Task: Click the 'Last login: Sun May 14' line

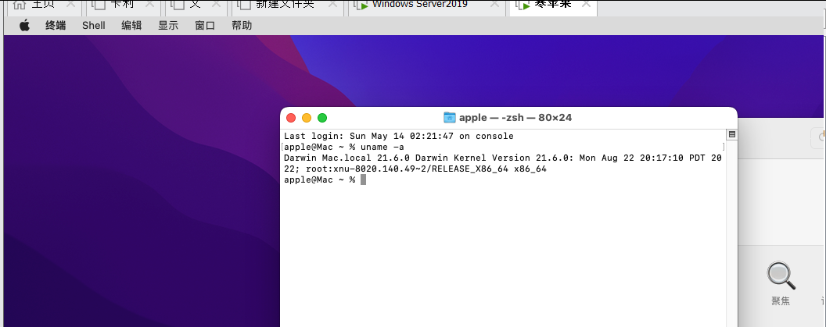Action: pos(398,136)
